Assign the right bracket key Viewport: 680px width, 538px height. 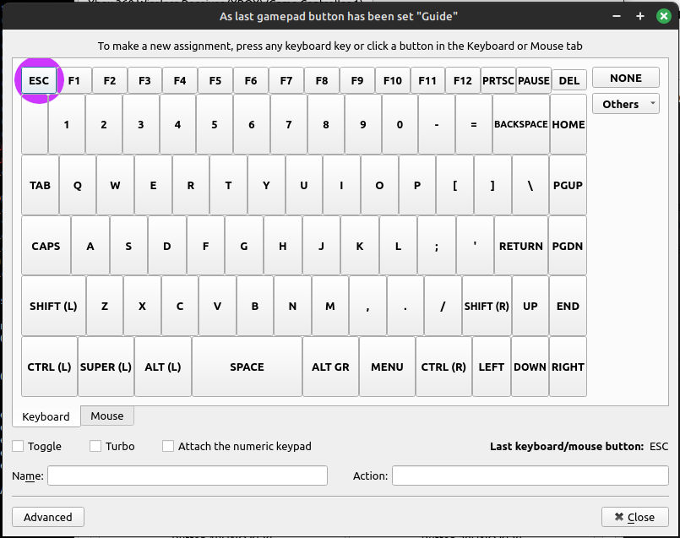click(x=492, y=185)
